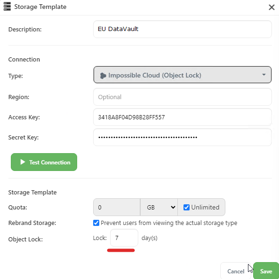Viewport: 279px width, 279px height.
Task: Click into the optional Region field
Action: pyautogui.click(x=183, y=97)
